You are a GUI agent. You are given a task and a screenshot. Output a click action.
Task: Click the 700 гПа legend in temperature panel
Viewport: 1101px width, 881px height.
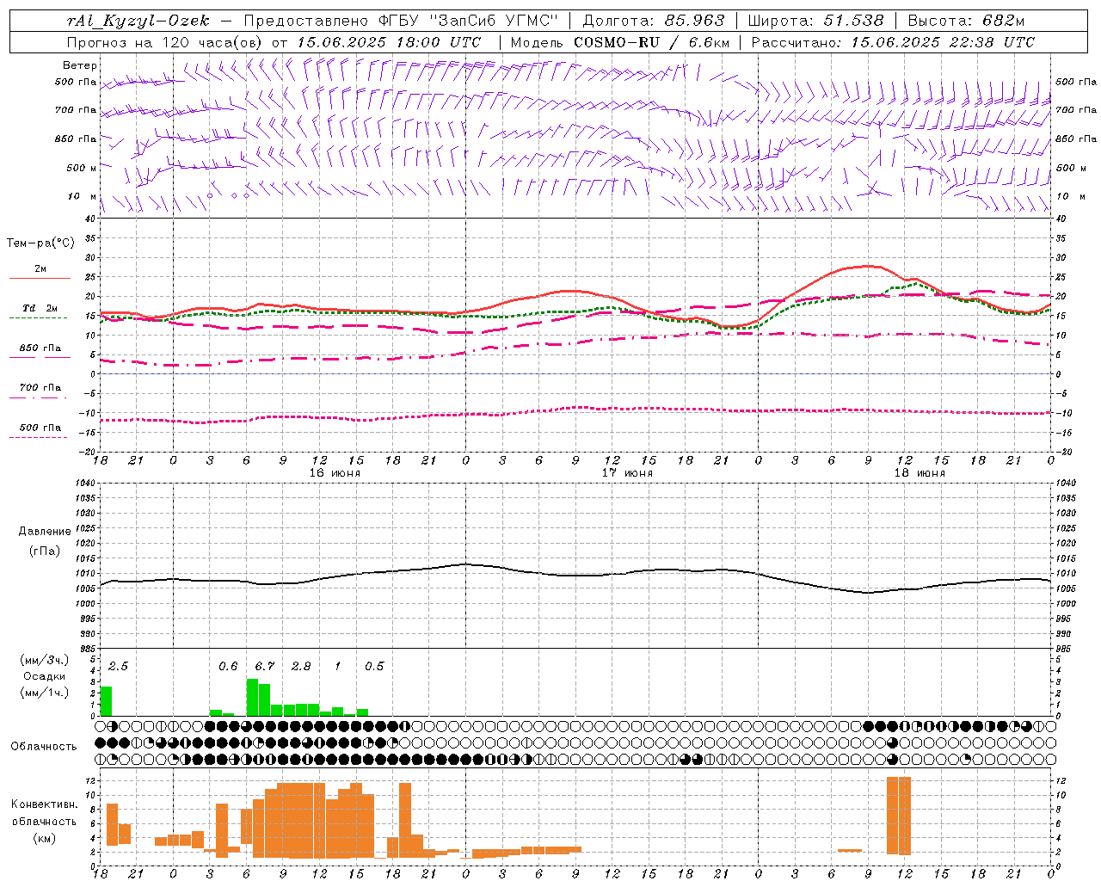40,388
